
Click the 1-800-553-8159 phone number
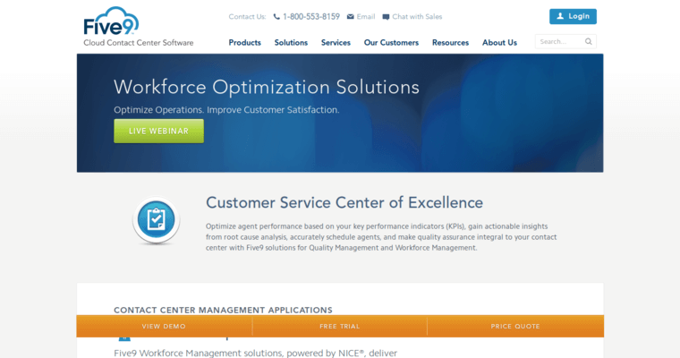coord(311,17)
